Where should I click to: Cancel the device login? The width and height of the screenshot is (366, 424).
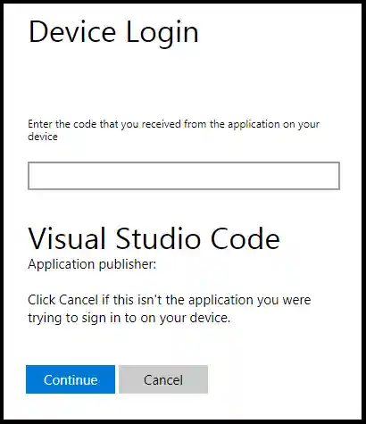coord(163,379)
